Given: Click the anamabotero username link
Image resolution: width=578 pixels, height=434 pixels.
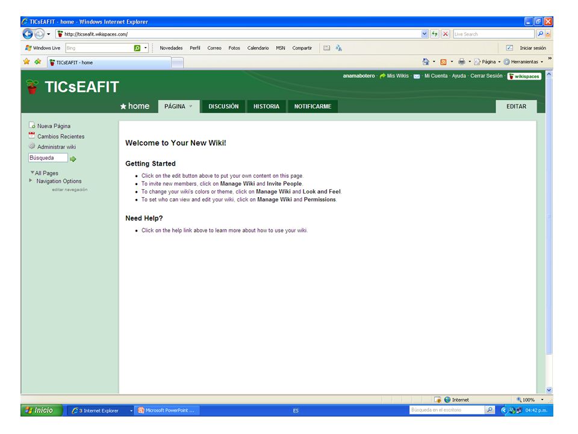Looking at the screenshot, I should pos(358,76).
